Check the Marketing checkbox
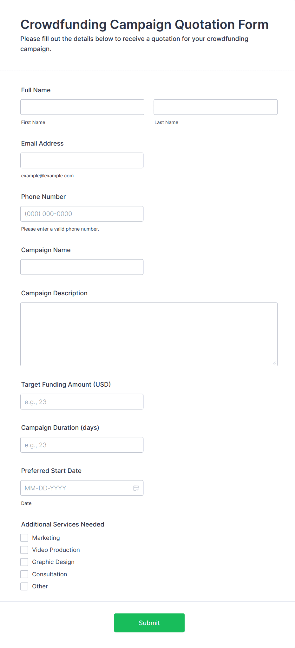The height and width of the screenshot is (648, 295). pos(24,538)
